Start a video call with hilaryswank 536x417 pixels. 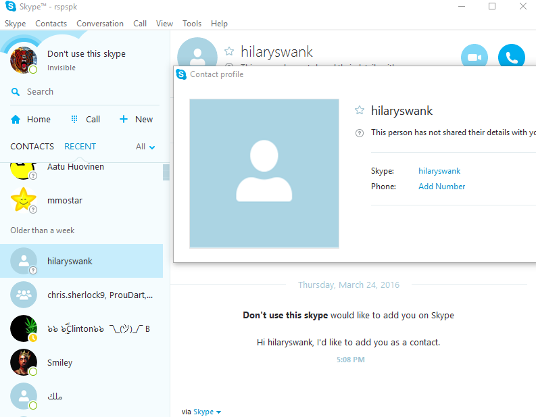[474, 57]
